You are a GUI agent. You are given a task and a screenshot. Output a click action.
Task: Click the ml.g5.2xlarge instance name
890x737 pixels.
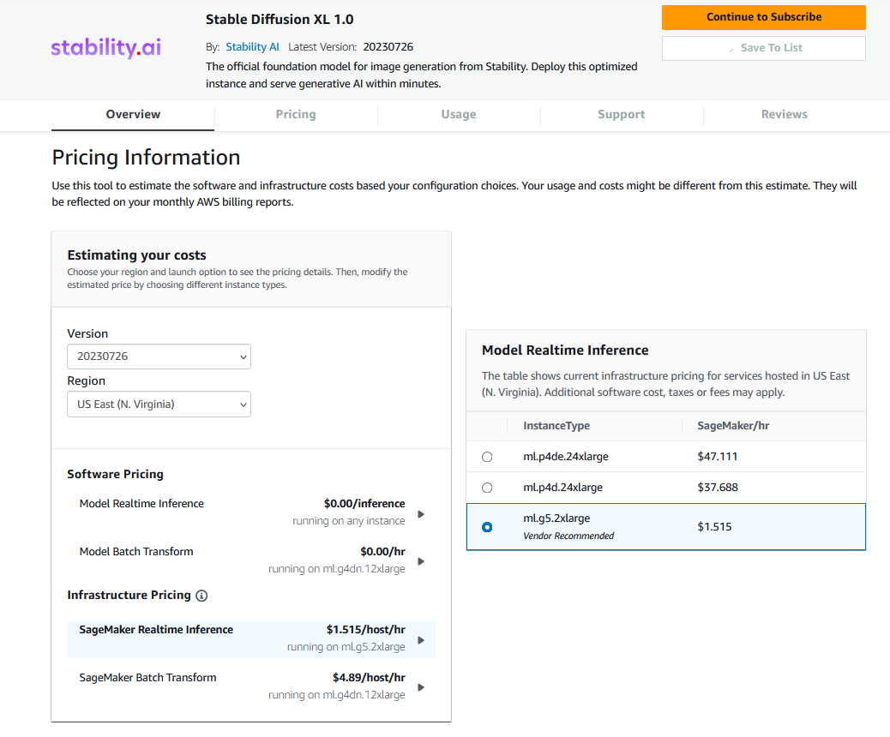pyautogui.click(x=556, y=518)
